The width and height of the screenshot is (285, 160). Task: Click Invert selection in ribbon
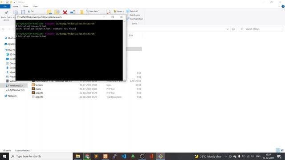pos(134,19)
